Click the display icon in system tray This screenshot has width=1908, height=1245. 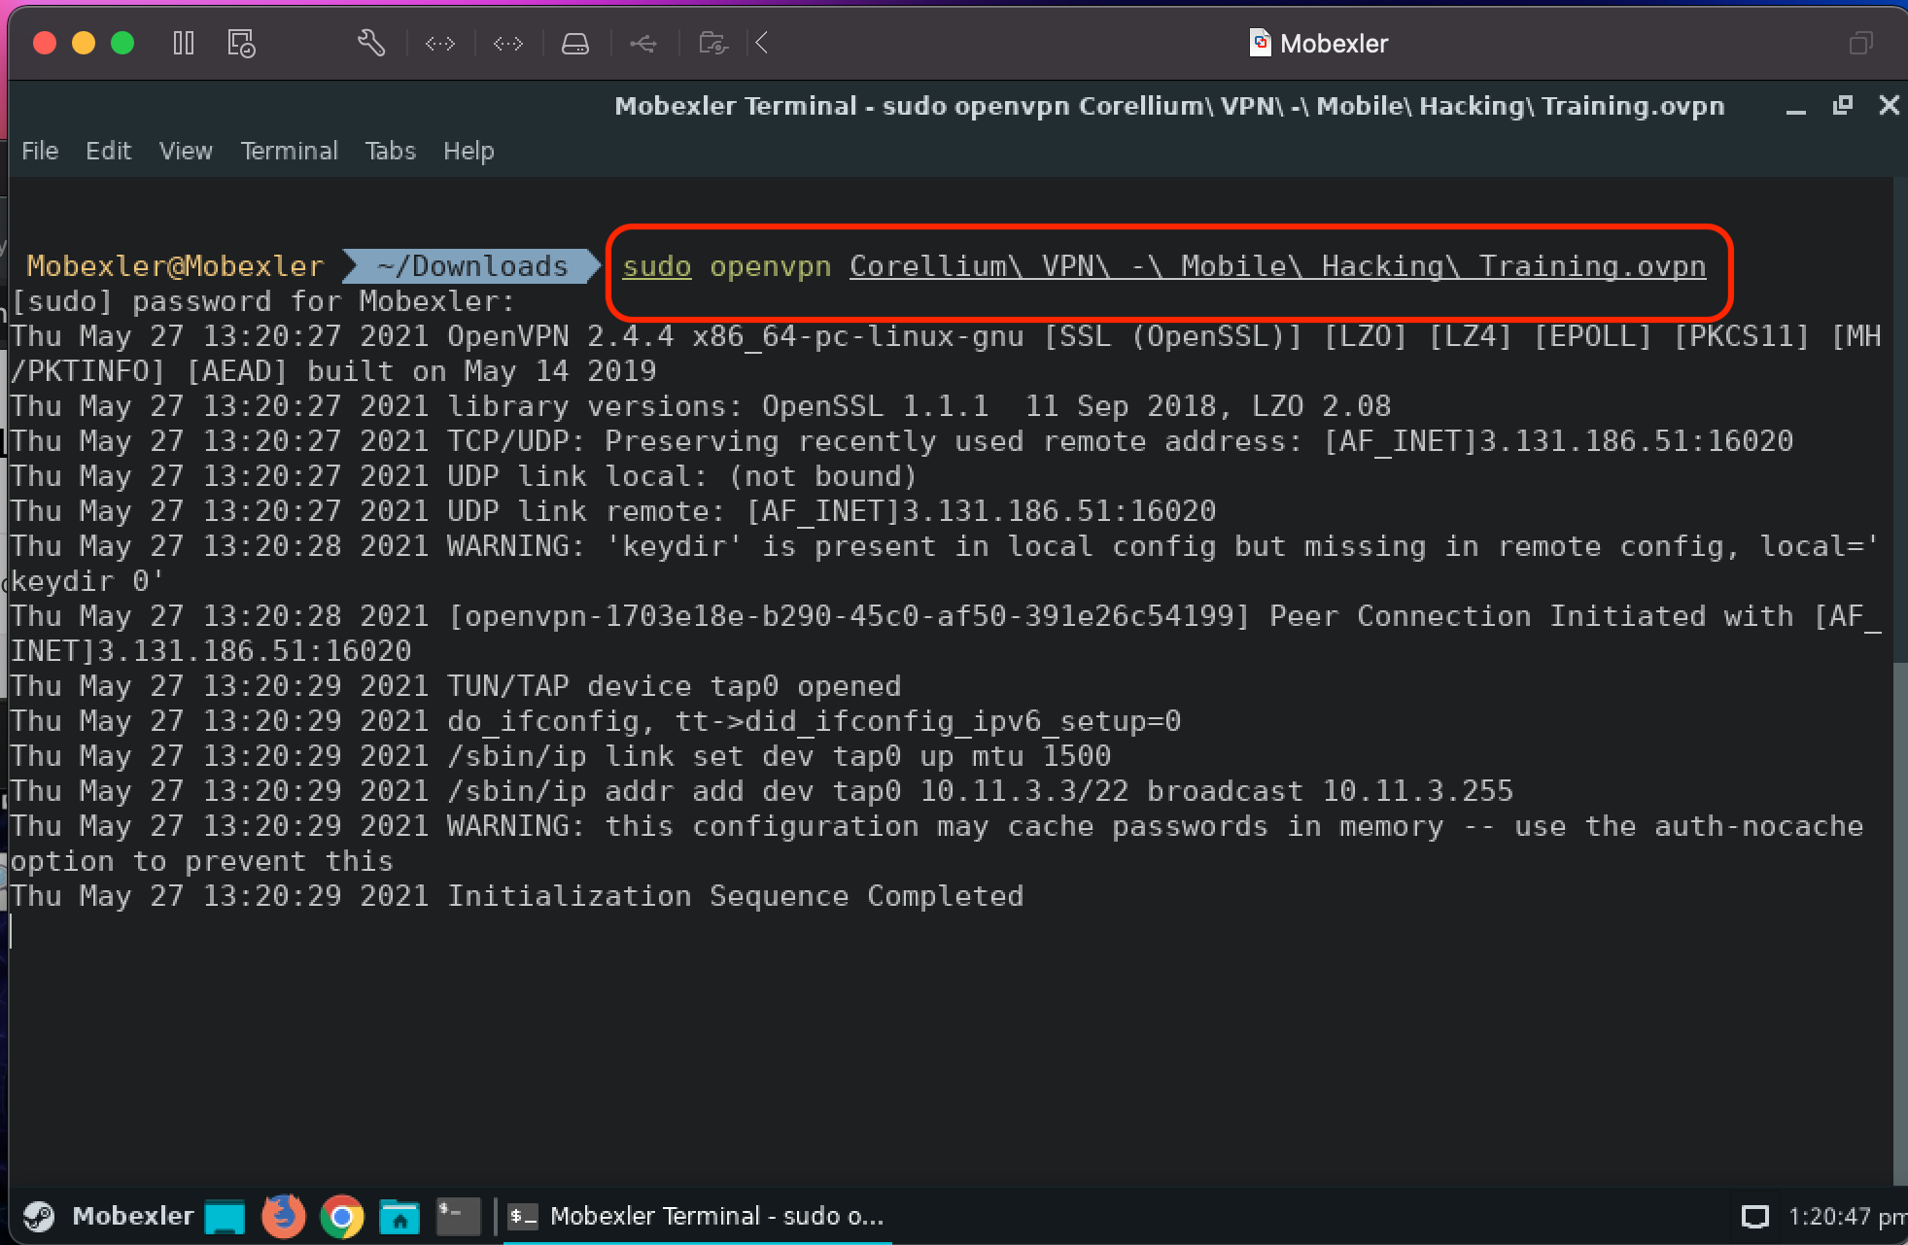(1754, 1217)
